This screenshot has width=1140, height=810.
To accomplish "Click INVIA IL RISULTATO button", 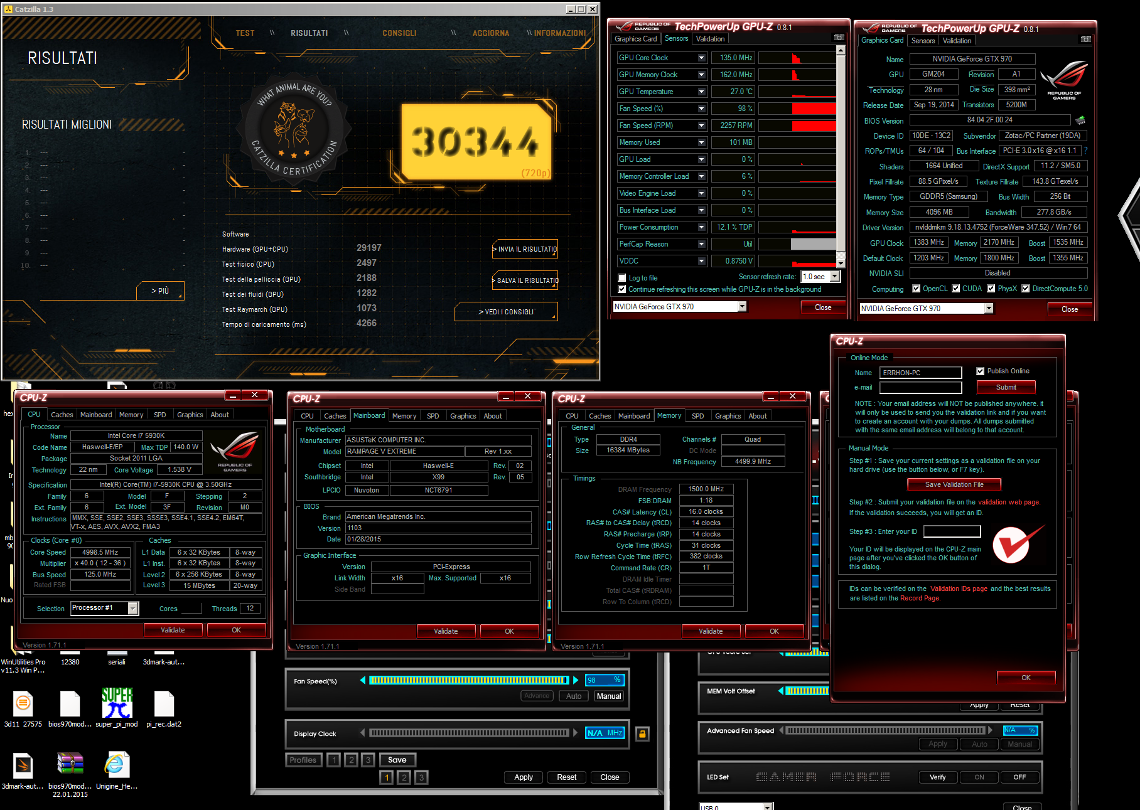I will (525, 249).
